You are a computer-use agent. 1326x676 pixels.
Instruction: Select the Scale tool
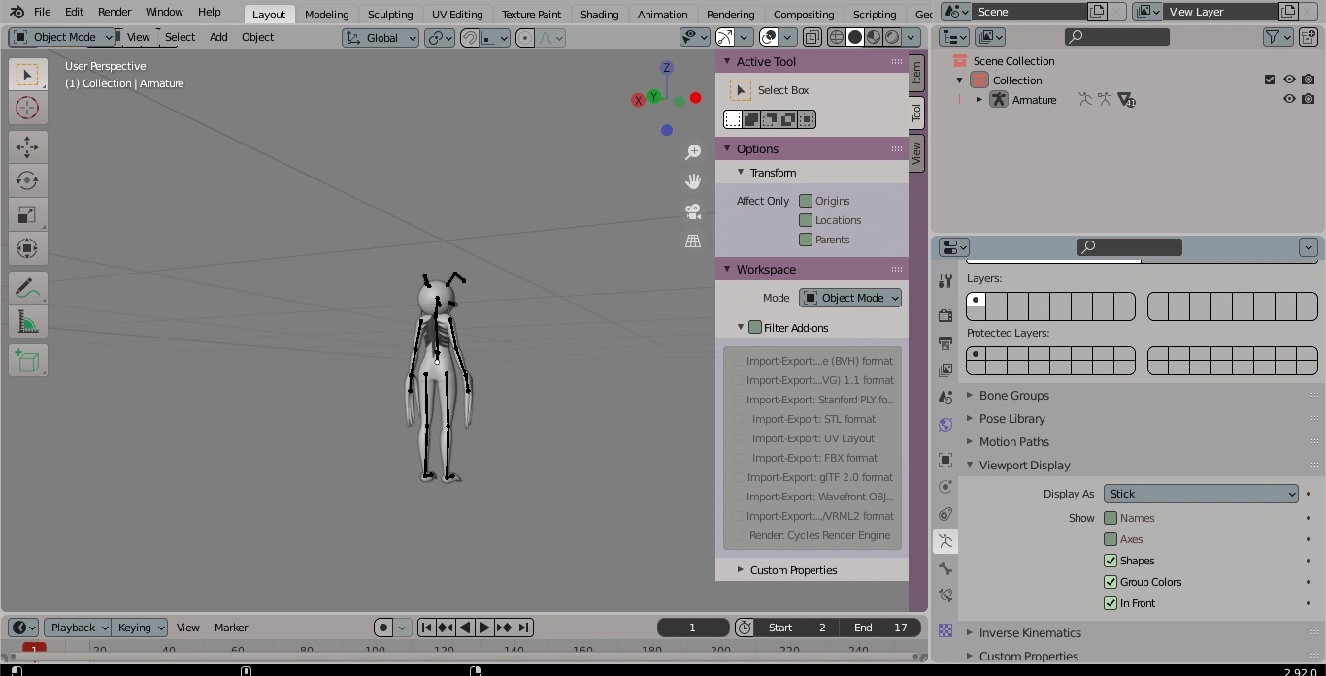27,214
